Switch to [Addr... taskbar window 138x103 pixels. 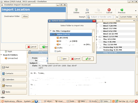71,101
